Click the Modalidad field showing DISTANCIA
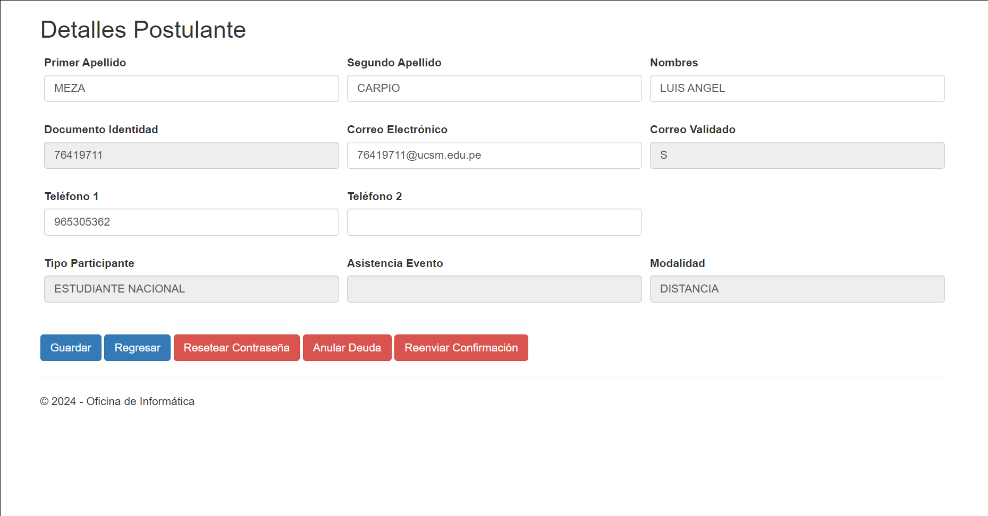 point(797,289)
